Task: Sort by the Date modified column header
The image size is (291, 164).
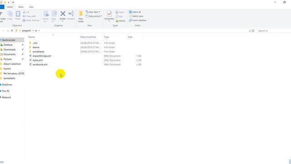Action: click(91, 37)
